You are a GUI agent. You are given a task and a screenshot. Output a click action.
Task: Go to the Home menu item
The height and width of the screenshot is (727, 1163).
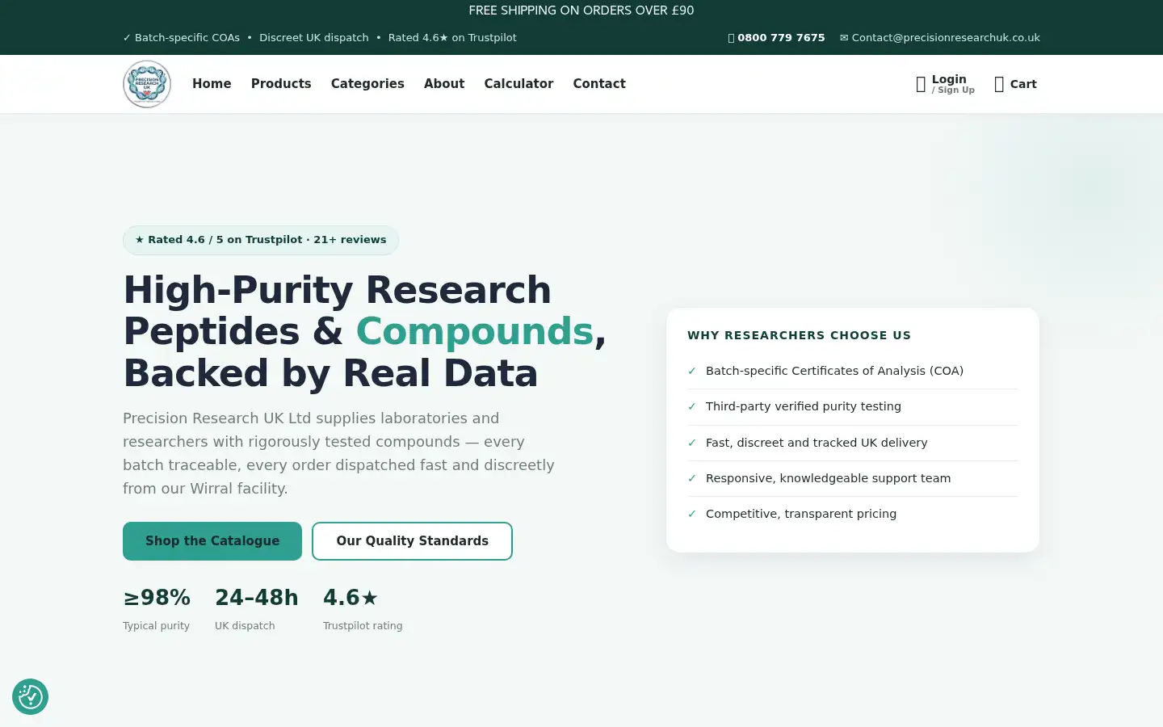[x=212, y=84]
